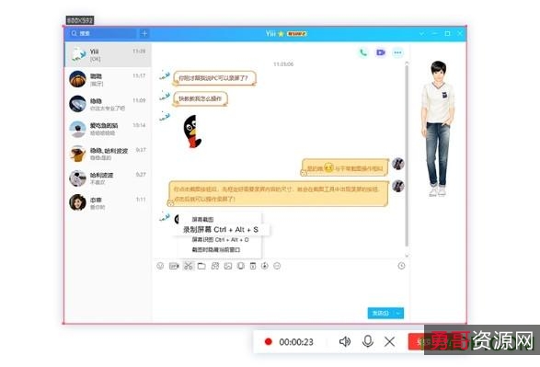Click the toolbar icon right of window shake
Screen dimensions: 540x367
(253, 266)
